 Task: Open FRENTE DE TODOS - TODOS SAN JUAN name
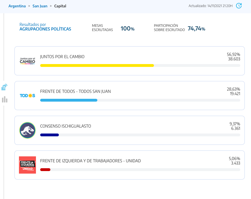coord(75,91)
